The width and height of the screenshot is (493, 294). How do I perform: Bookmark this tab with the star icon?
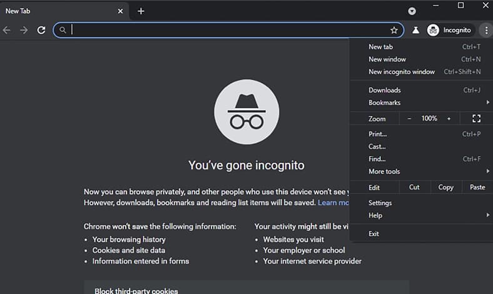pyautogui.click(x=394, y=30)
